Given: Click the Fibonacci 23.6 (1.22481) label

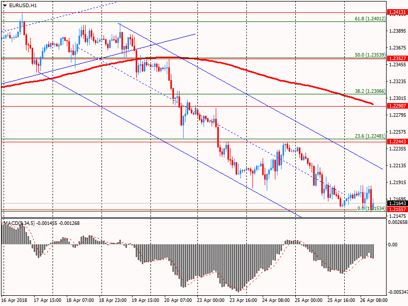Looking at the screenshot, I should pos(370,136).
